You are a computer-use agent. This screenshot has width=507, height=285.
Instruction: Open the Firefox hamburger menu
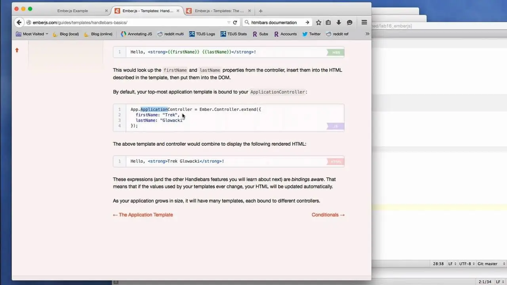click(364, 23)
